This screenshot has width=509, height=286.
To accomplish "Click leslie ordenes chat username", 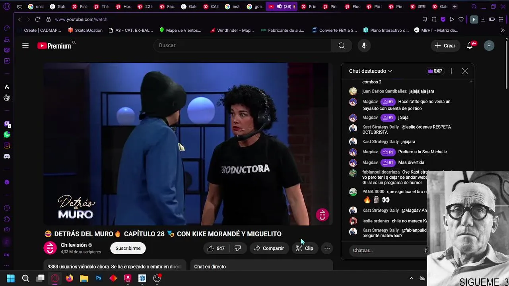I will tap(375, 221).
